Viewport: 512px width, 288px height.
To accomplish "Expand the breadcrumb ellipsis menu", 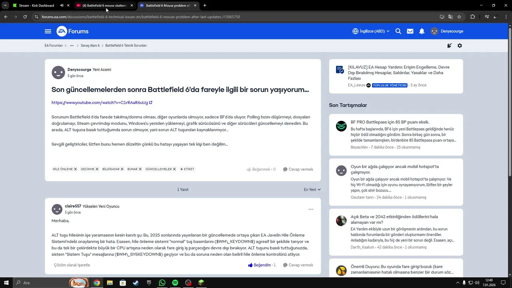I will pyautogui.click(x=72, y=46).
